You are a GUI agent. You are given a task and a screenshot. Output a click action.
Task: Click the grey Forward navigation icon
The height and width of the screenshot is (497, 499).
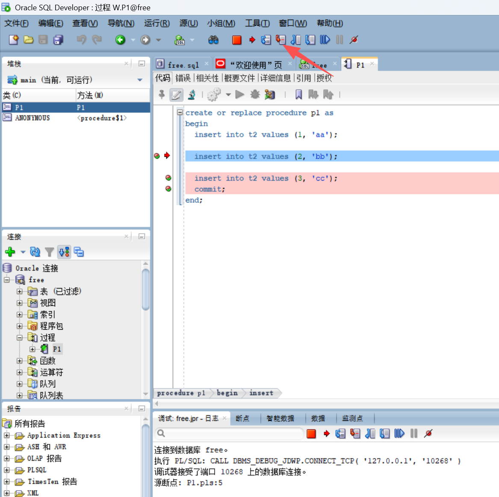pyautogui.click(x=145, y=40)
